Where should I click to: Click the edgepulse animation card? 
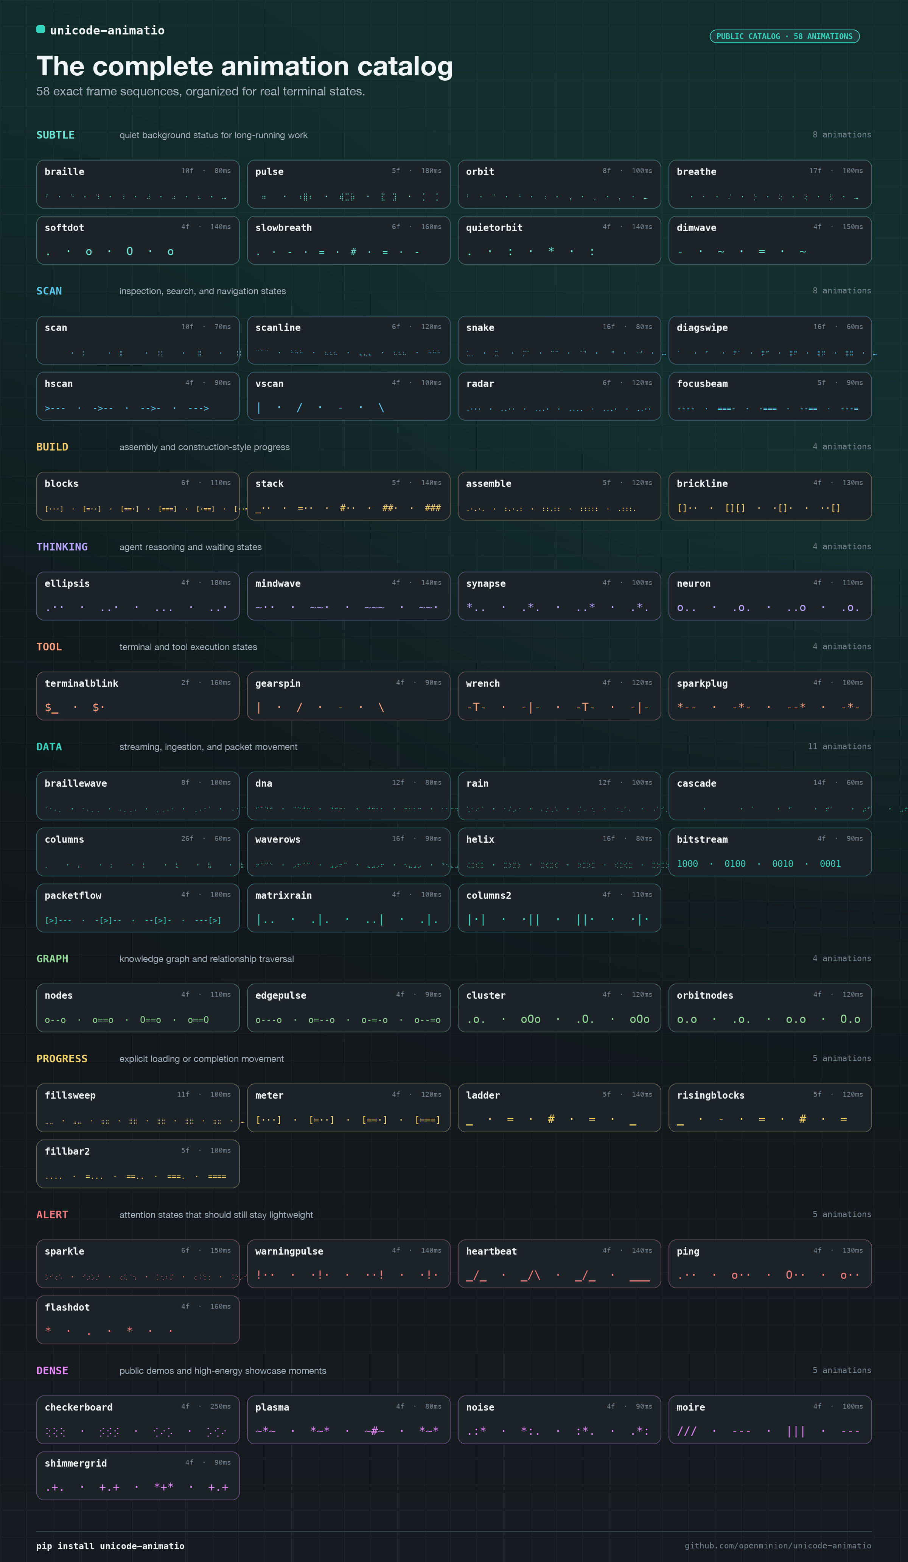(349, 1008)
